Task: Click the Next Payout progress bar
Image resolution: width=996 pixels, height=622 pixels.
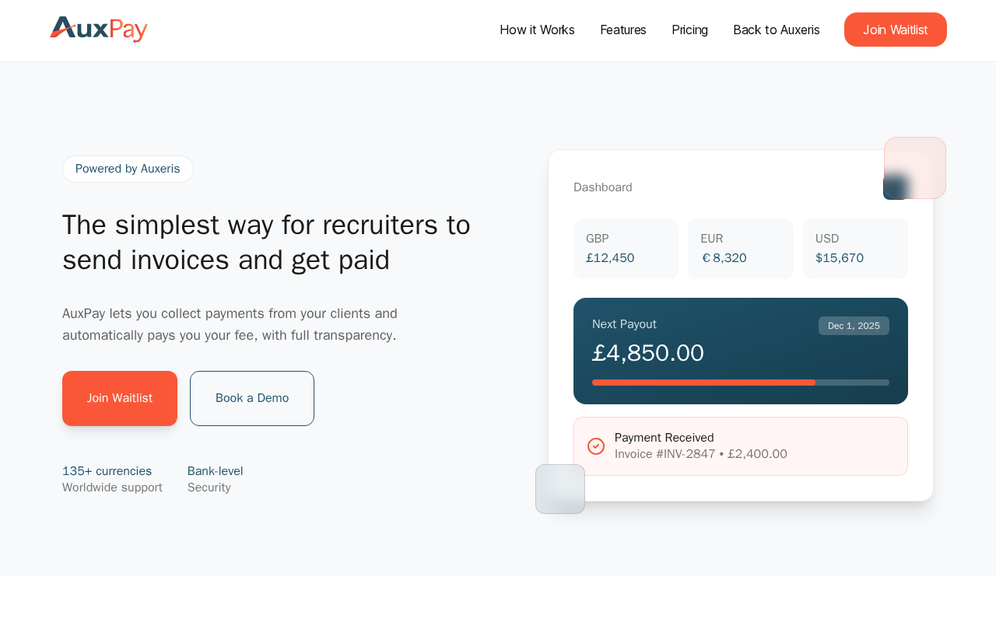Action: point(740,383)
